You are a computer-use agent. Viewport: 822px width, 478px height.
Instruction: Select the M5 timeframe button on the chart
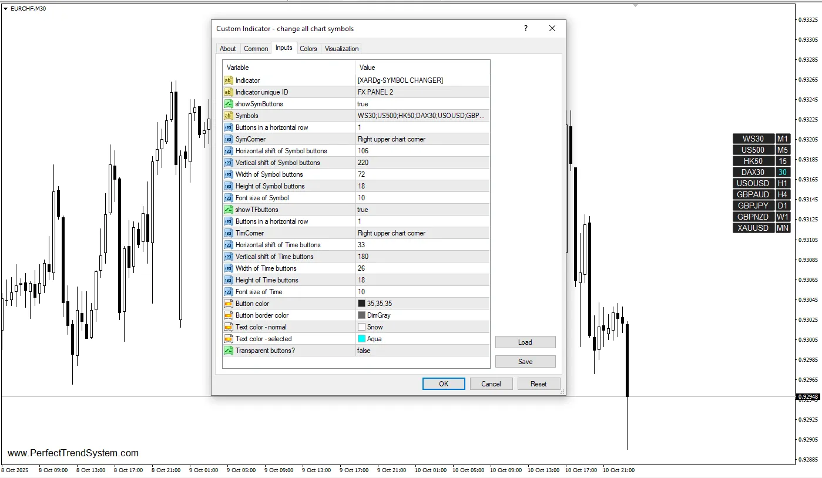(x=783, y=149)
